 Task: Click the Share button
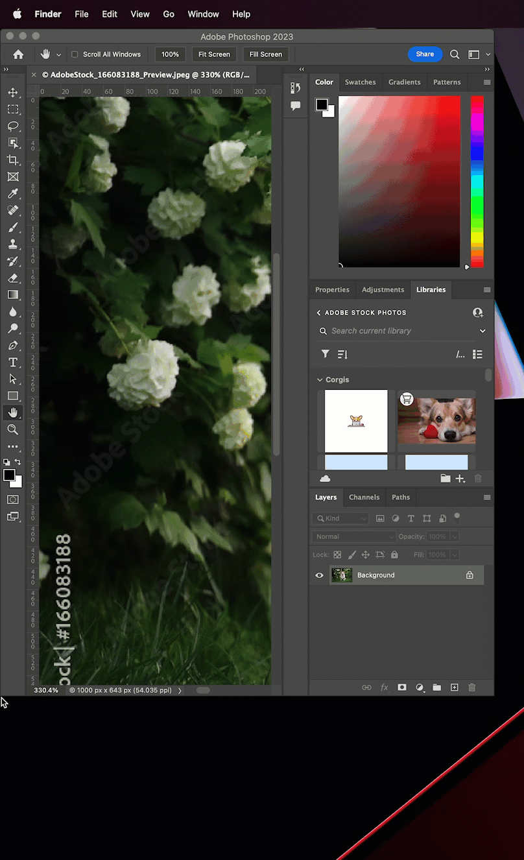(425, 54)
